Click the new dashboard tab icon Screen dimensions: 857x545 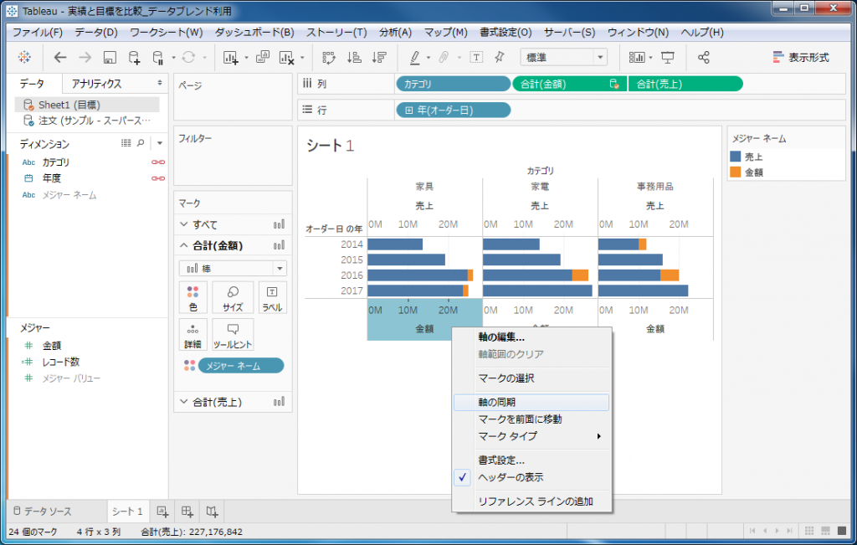point(187,512)
